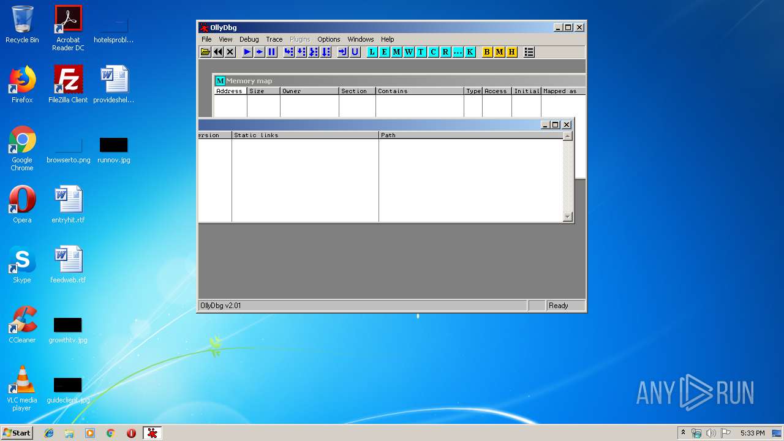This screenshot has height=441, width=784.
Task: Open the Log window L icon
Action: (372, 52)
